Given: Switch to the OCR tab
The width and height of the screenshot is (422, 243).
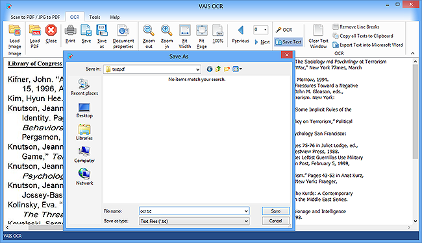Looking at the screenshot, I should 75,17.
